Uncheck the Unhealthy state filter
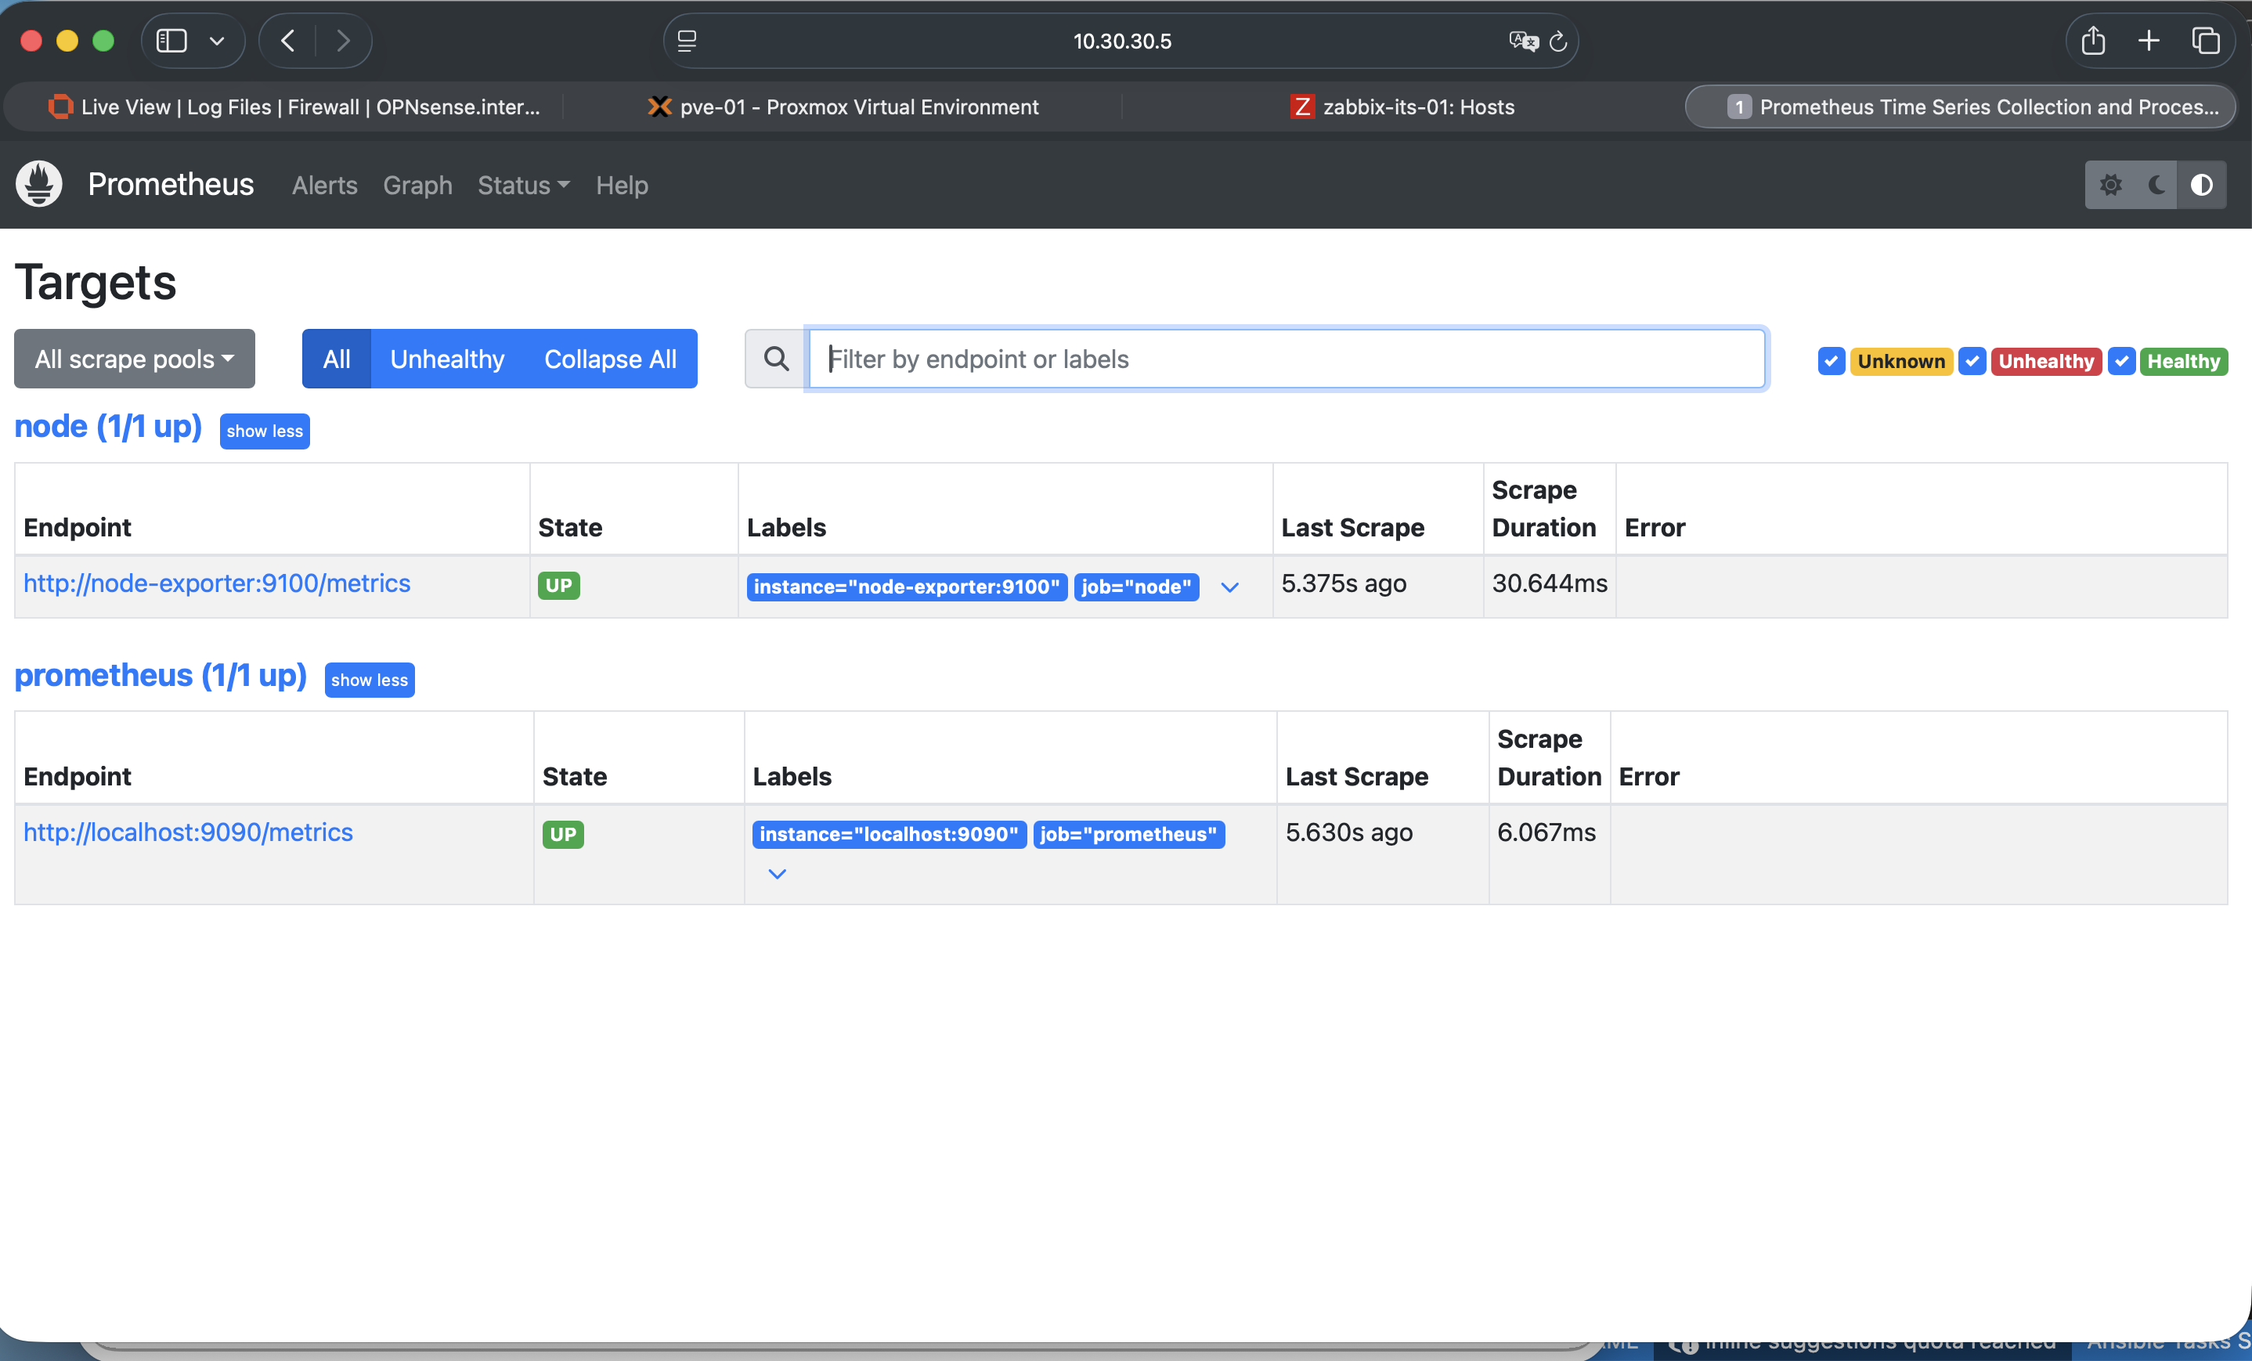The height and width of the screenshot is (1361, 2252). [1972, 361]
